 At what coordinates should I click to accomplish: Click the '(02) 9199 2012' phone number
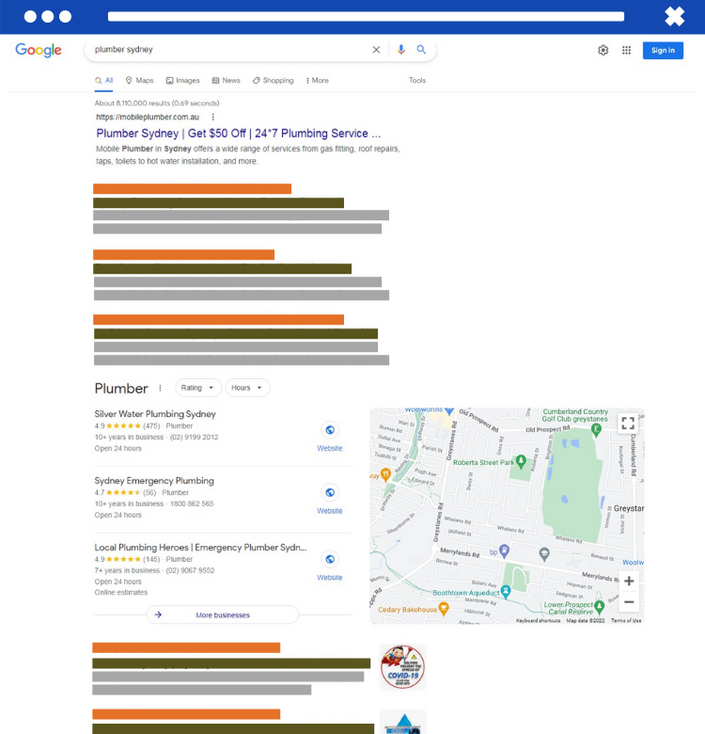194,438
